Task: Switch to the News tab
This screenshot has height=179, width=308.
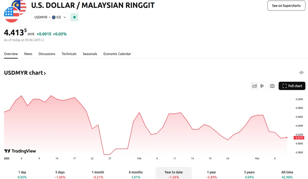Action: pyautogui.click(x=28, y=54)
